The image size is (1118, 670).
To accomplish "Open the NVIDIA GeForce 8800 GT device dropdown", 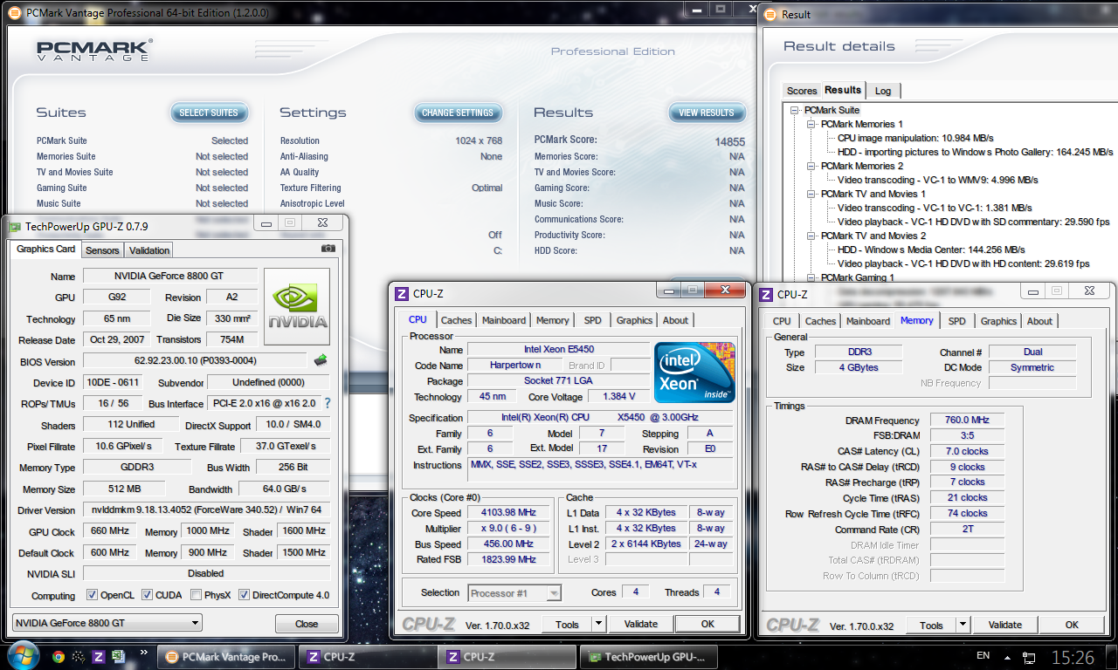I will [x=107, y=623].
